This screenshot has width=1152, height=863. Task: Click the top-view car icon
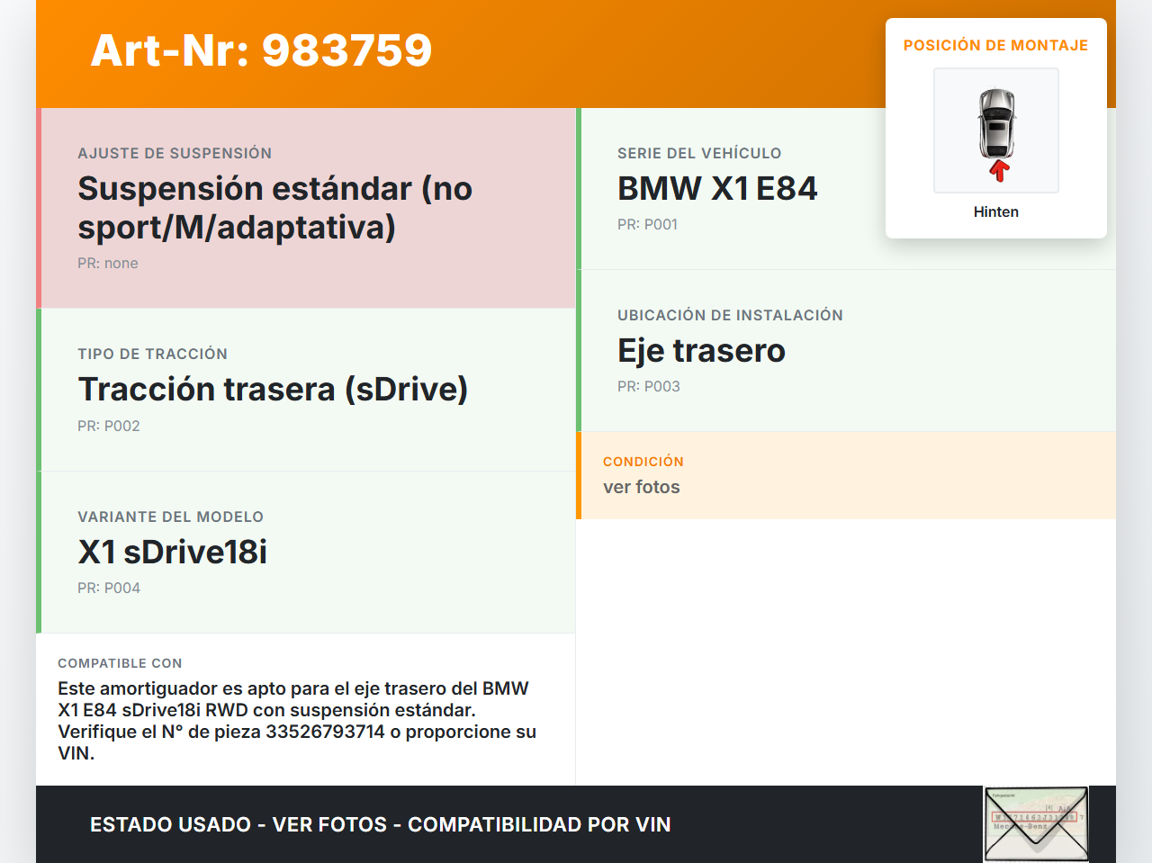click(996, 122)
